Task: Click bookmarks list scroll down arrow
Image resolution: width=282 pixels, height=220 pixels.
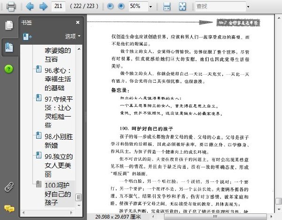Action: click(x=79, y=205)
